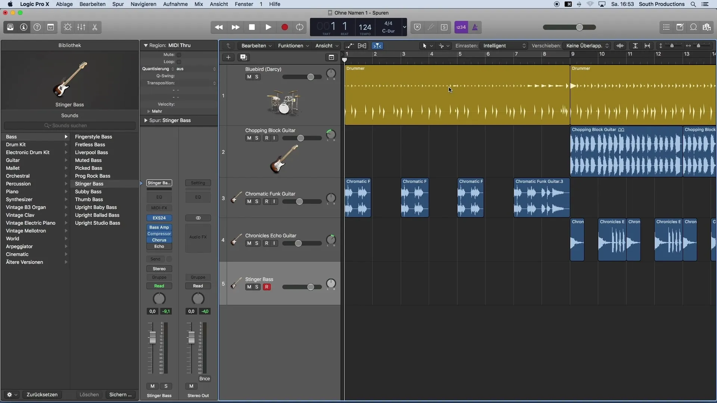Image resolution: width=717 pixels, height=403 pixels.
Task: Disable record on Stinger Bass track
Action: [267, 287]
